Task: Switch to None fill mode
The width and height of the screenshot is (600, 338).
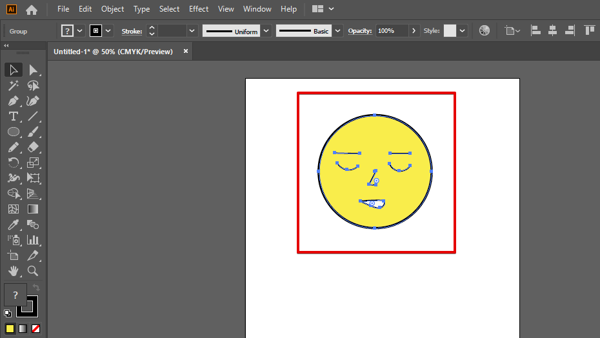Action: [x=36, y=328]
